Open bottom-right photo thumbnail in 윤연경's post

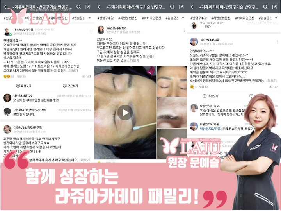(172, 144)
